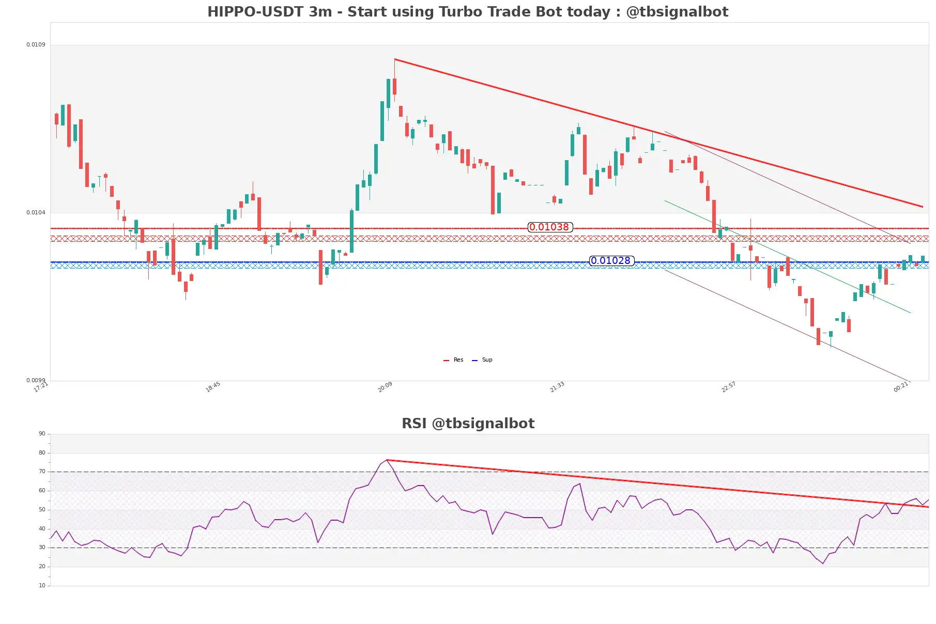Click the RSI axis value 70
The width and height of the screenshot is (936, 624).
pos(42,472)
